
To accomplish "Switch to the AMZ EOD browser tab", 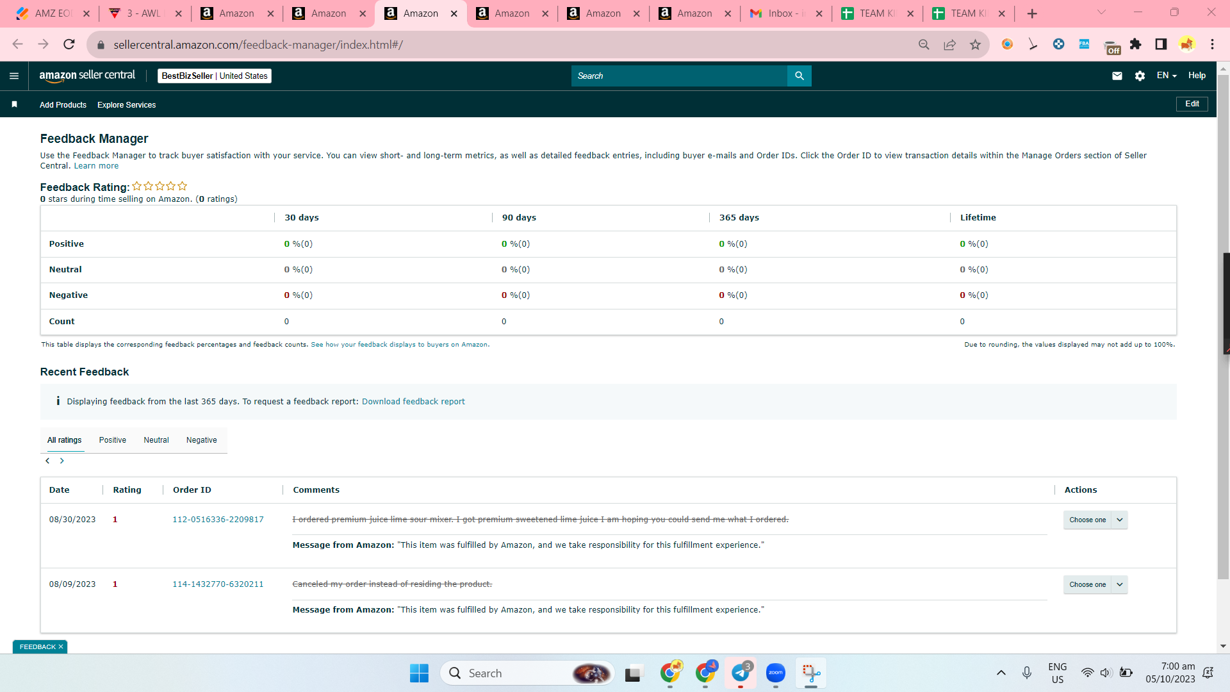I will [53, 13].
